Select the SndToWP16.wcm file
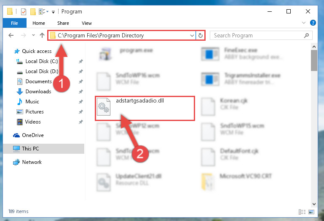Image resolution: width=324 pixels, height=221 pixels. [x=138, y=75]
